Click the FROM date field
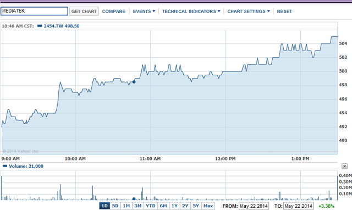The height and width of the screenshot is (210, 352). tap(254, 206)
